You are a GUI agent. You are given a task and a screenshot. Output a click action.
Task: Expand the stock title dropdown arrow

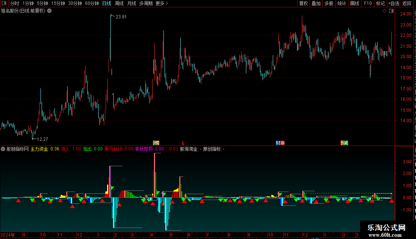point(49,11)
